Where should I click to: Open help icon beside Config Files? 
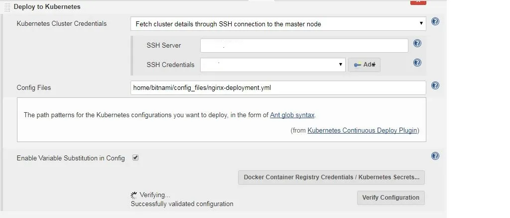coord(435,85)
